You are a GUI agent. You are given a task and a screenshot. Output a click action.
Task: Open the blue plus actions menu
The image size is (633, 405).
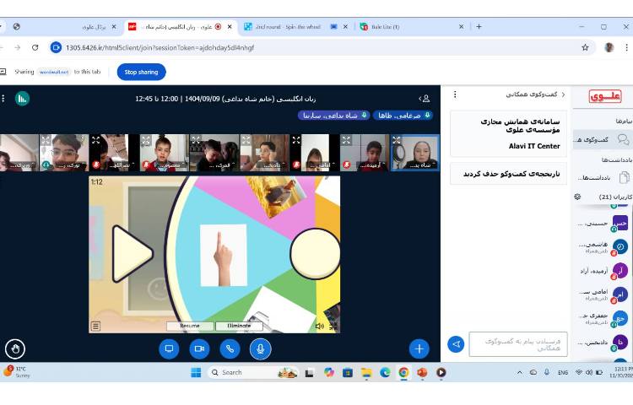(419, 349)
